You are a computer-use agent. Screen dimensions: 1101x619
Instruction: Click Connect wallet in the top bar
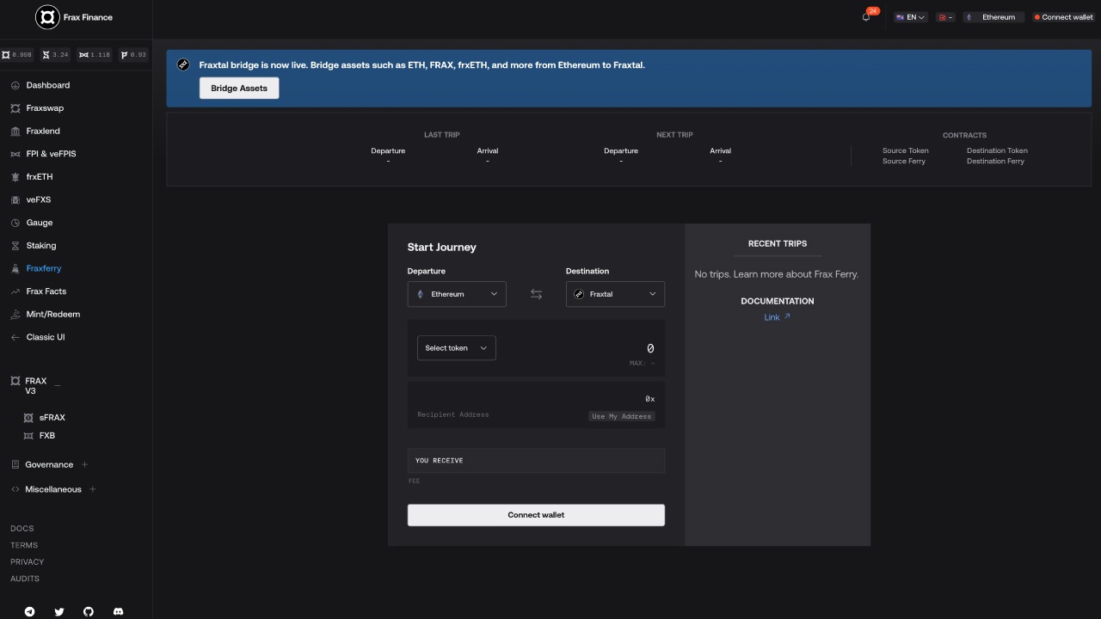point(1063,17)
